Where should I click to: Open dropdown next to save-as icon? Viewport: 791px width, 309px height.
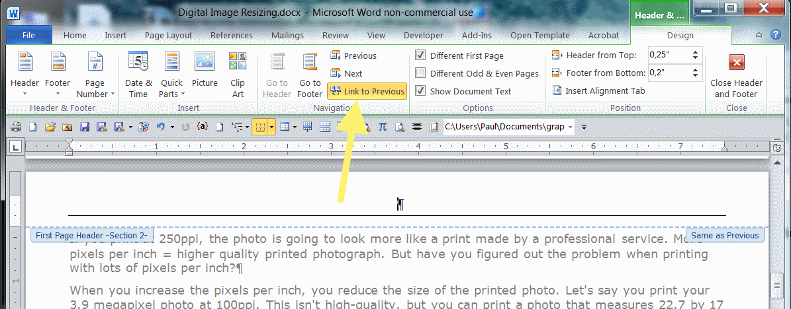click(x=130, y=127)
